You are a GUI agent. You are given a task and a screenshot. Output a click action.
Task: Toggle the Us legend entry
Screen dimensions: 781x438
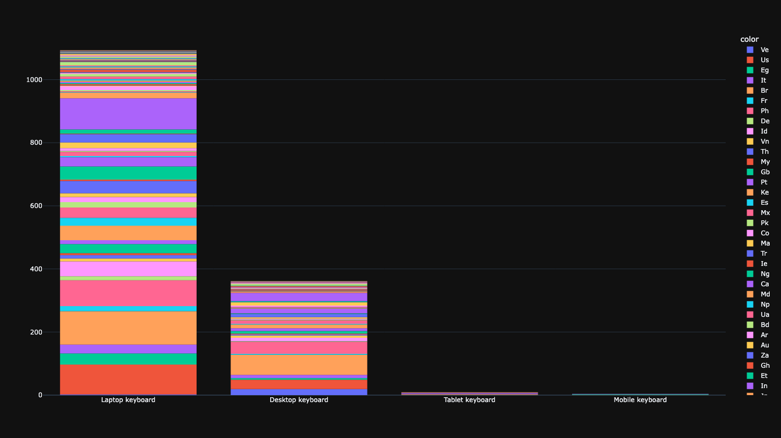point(757,60)
